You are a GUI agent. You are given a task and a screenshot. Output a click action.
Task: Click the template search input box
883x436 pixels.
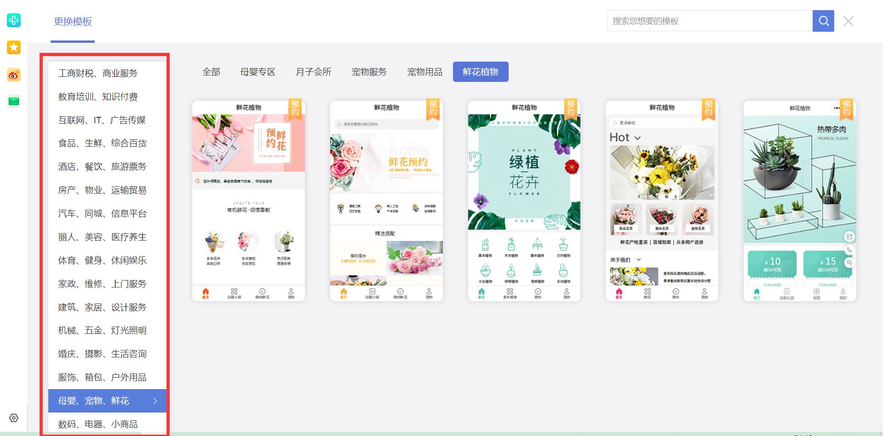[708, 21]
